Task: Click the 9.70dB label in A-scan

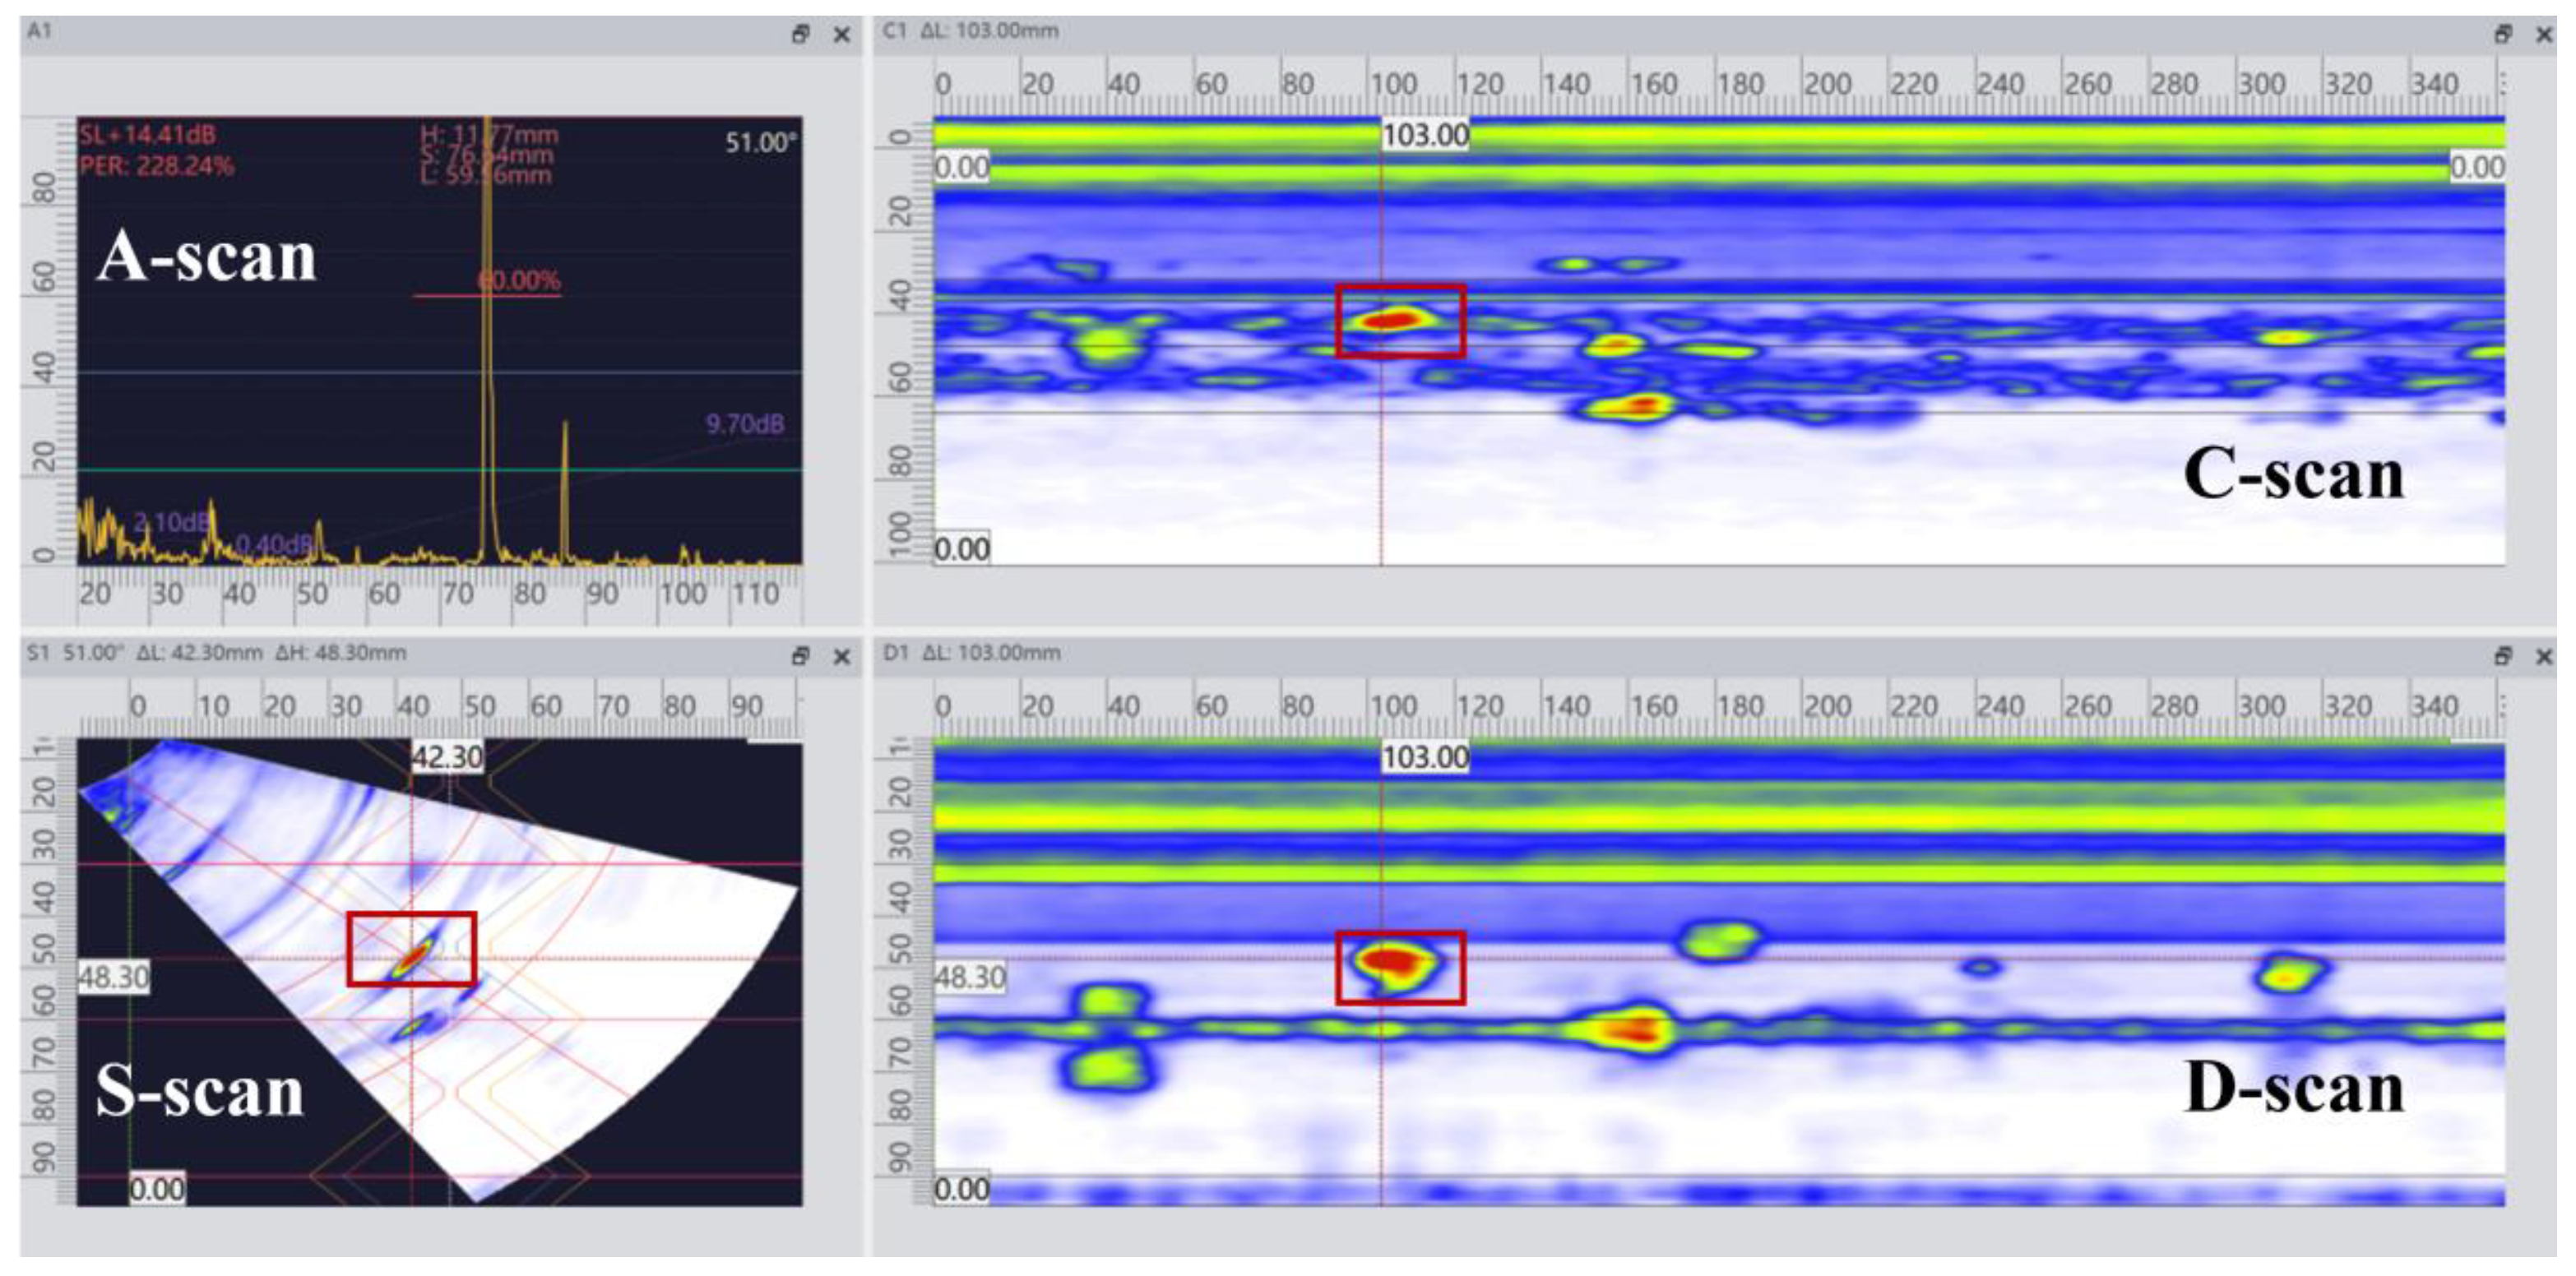Action: tap(745, 424)
